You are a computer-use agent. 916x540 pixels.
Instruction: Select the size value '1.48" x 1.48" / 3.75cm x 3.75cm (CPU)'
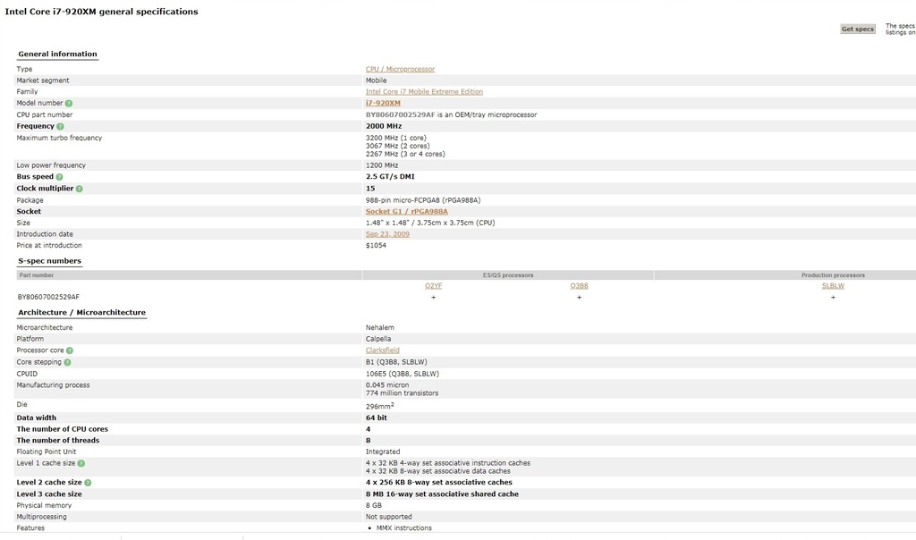(x=430, y=223)
